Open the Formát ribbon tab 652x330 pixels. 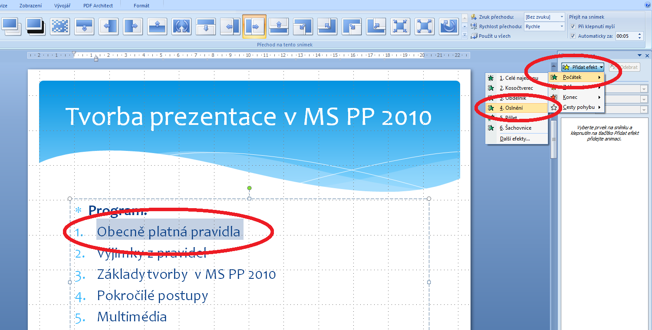142,6
